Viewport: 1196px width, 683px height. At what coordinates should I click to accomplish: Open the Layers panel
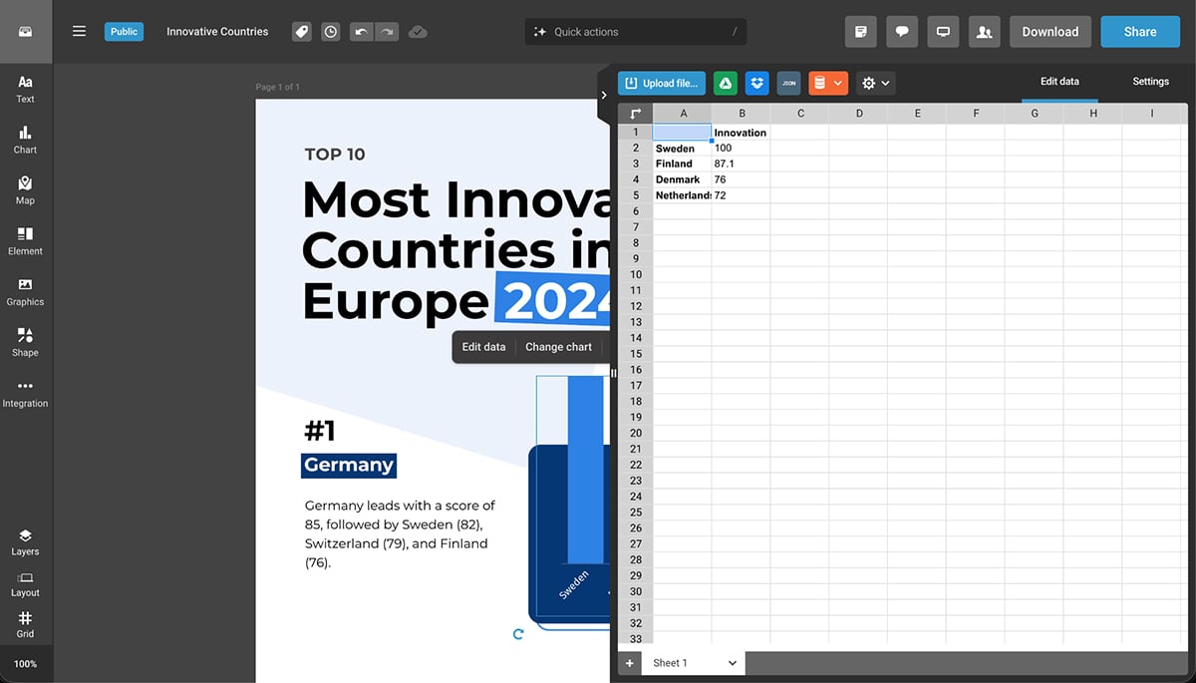(x=25, y=541)
